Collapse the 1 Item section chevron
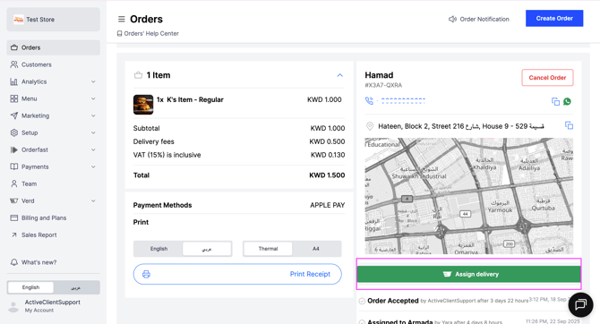 click(x=339, y=75)
